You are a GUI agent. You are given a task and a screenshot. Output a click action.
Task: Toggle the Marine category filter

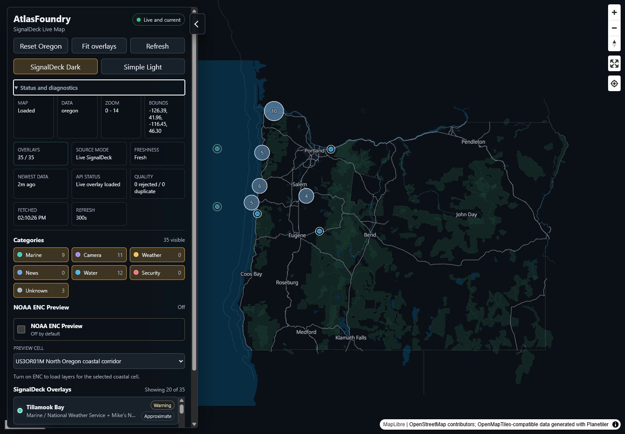click(41, 255)
